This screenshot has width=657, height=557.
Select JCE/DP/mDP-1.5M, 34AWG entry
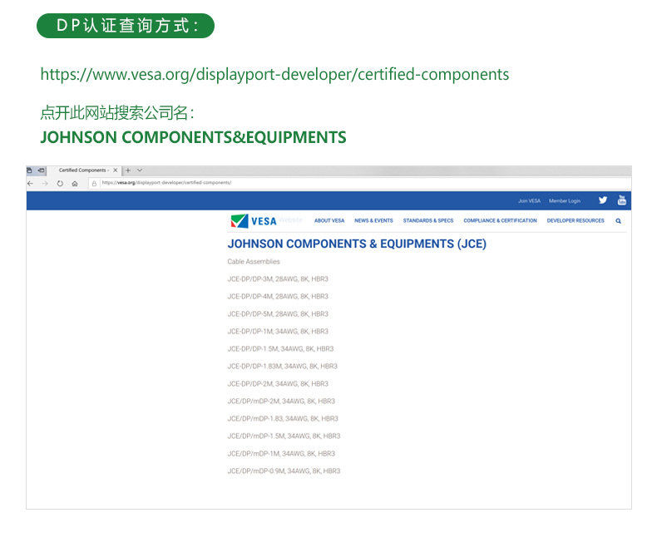284,436
